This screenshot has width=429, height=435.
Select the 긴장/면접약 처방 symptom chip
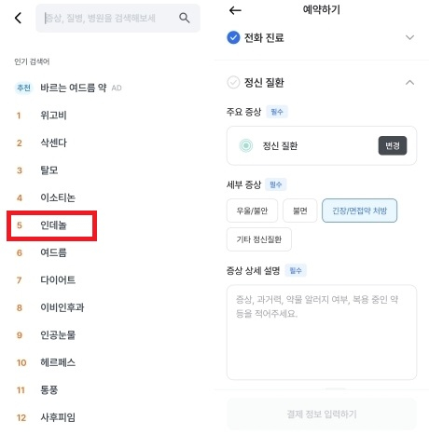(359, 211)
